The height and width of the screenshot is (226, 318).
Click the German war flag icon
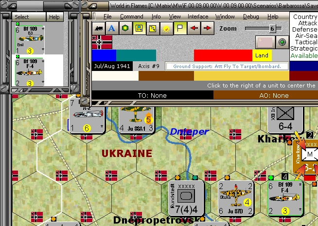tap(102, 42)
